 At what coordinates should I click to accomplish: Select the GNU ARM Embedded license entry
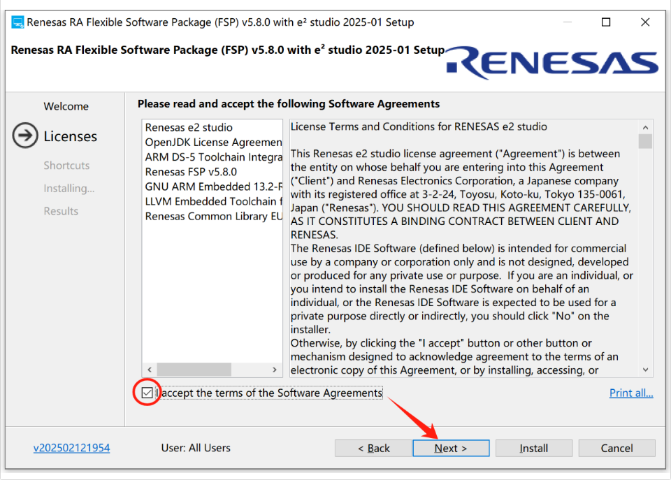point(213,187)
